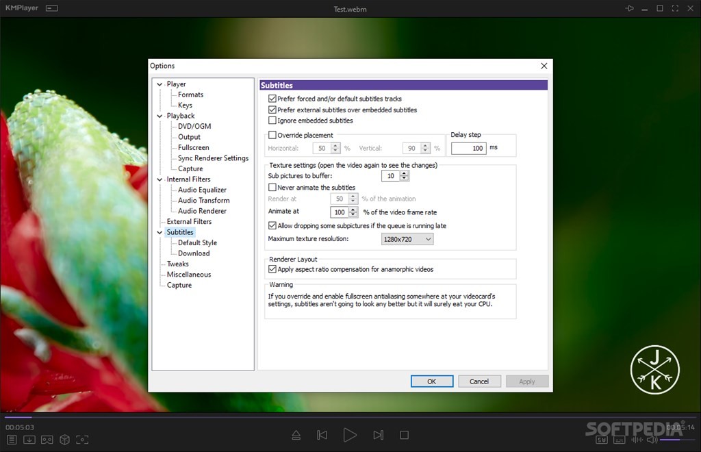The image size is (701, 452).
Task: Click the SV subtitle icon near volume controls
Action: pyautogui.click(x=602, y=440)
